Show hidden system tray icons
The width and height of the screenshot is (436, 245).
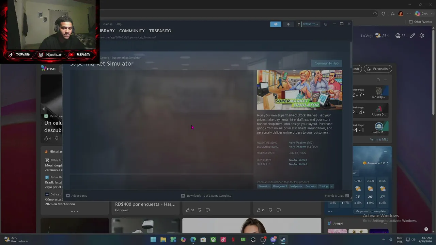(384, 240)
